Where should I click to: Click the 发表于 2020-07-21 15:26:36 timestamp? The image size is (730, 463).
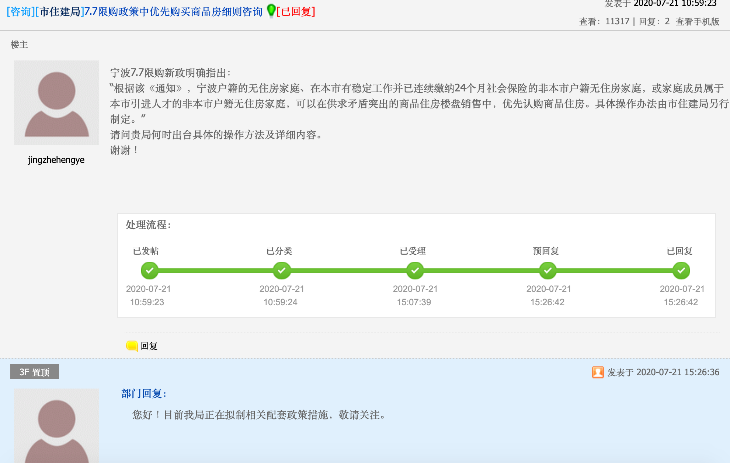click(x=663, y=372)
